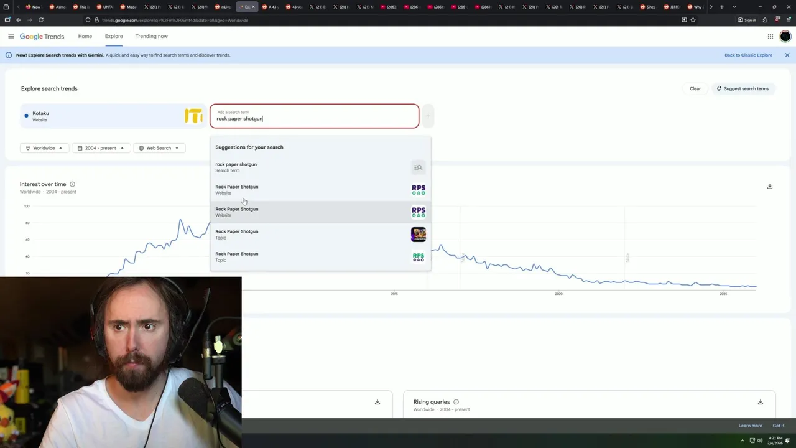796x448 pixels.
Task: Go back in the browser
Action: [x=19, y=20]
